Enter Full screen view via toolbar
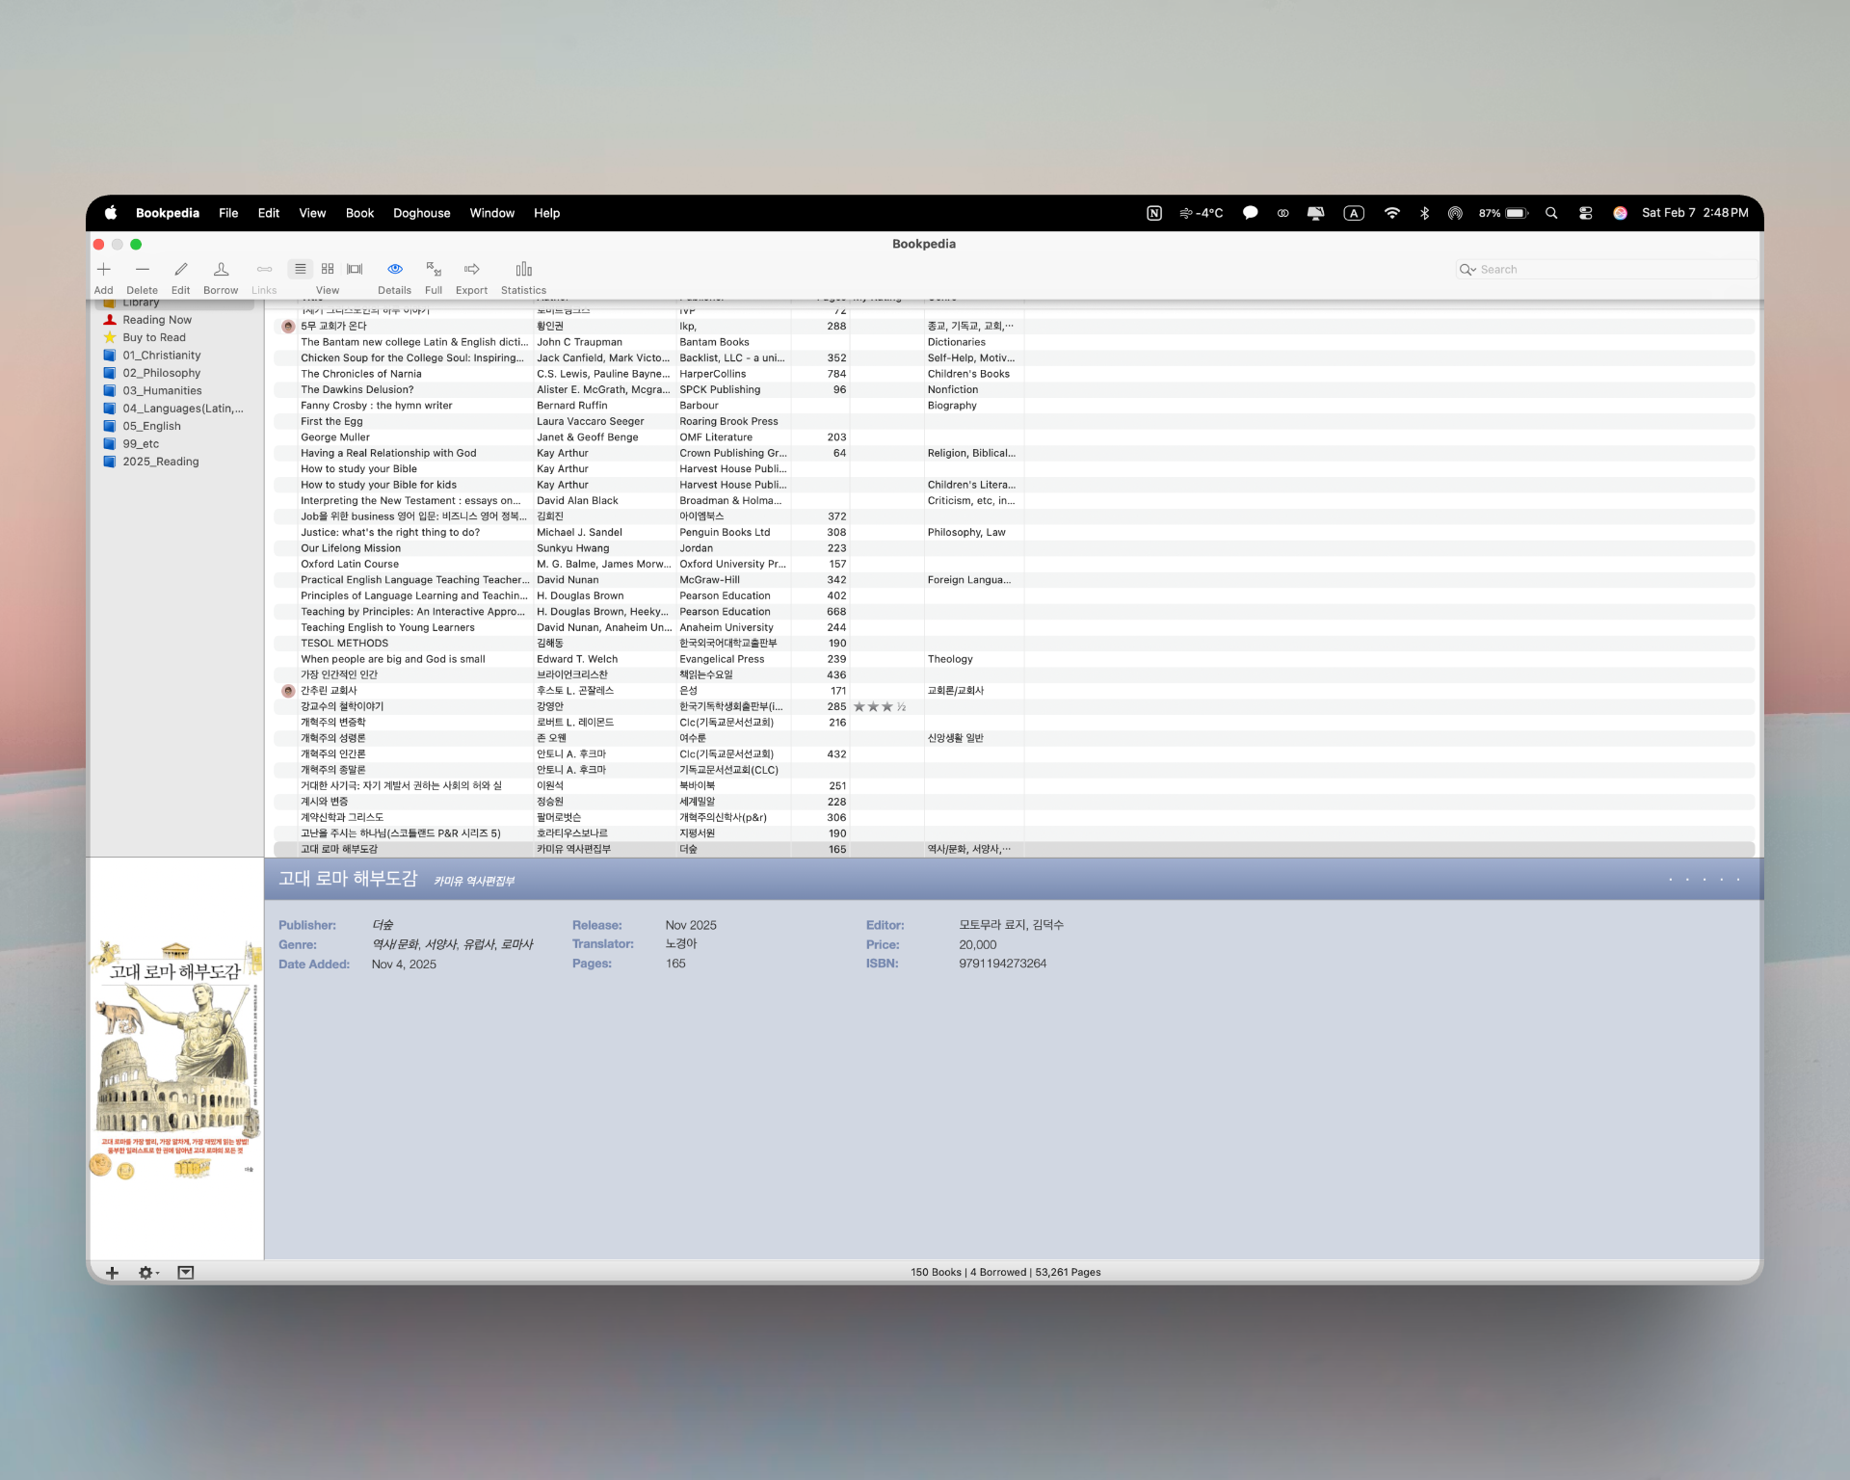Screen dimensions: 1850x1480 434,270
